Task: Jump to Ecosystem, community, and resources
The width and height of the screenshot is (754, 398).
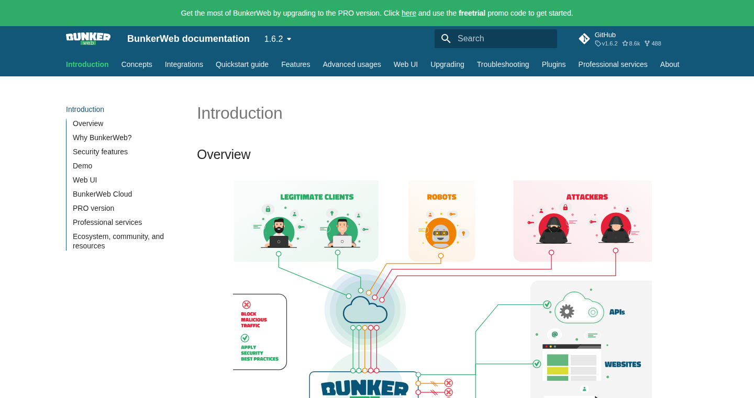Action: click(x=118, y=241)
